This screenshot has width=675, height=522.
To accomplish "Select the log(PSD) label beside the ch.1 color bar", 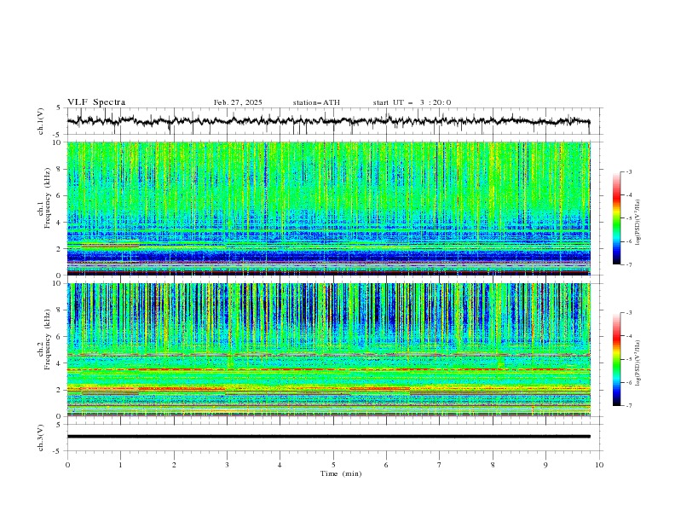I will [x=637, y=223].
